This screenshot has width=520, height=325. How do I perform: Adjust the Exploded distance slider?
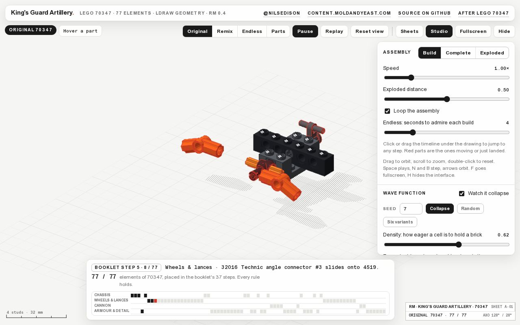click(446, 99)
